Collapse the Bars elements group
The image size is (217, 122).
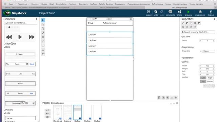[7, 47]
